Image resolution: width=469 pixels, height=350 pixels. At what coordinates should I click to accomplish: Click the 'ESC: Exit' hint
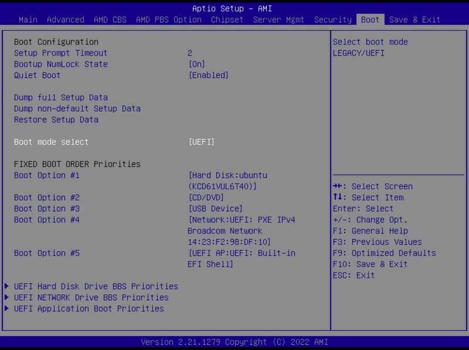(354, 275)
